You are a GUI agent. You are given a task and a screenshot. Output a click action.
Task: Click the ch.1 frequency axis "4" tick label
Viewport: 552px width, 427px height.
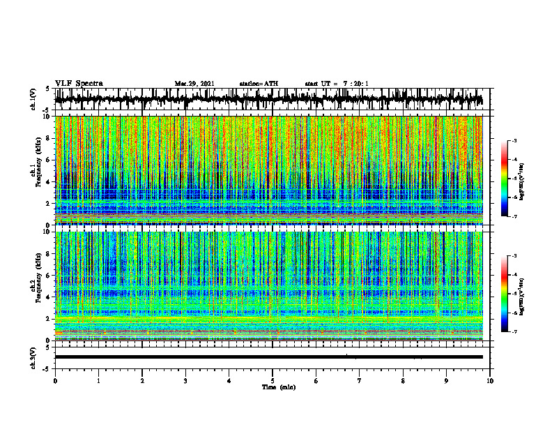[x=48, y=182]
